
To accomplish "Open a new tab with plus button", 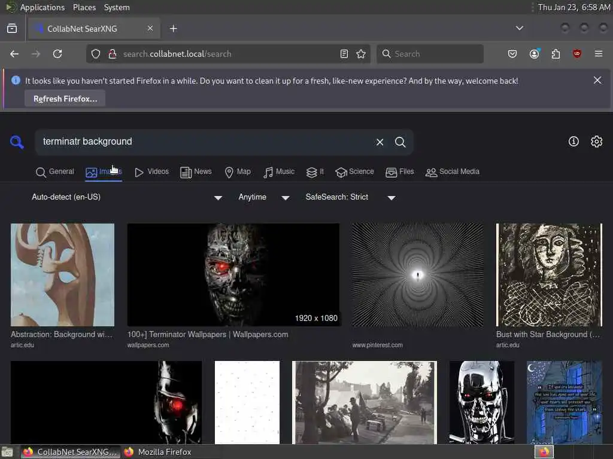I will pyautogui.click(x=173, y=29).
